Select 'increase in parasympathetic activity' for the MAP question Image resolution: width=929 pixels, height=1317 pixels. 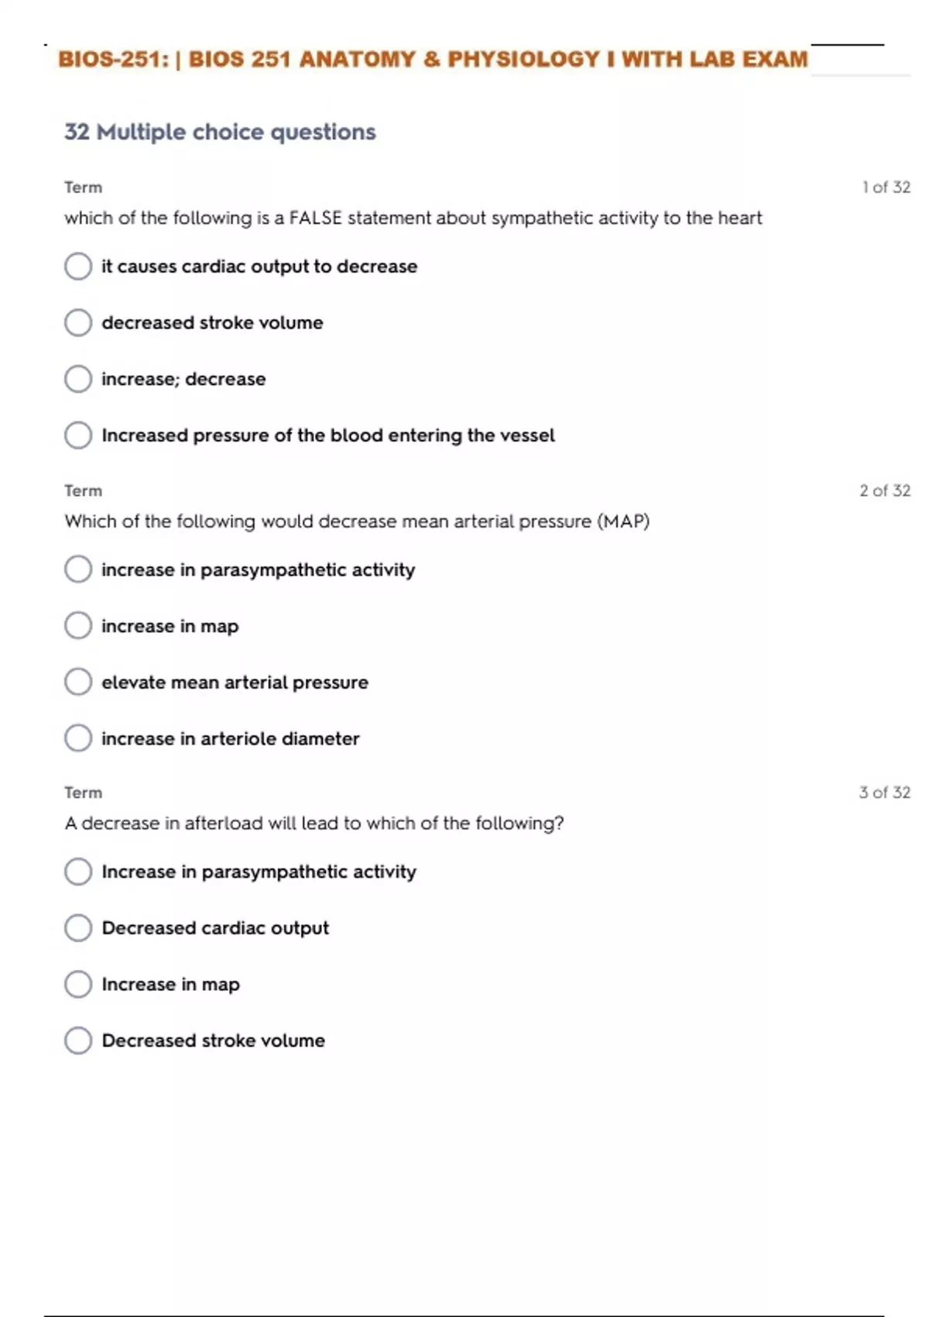point(78,569)
